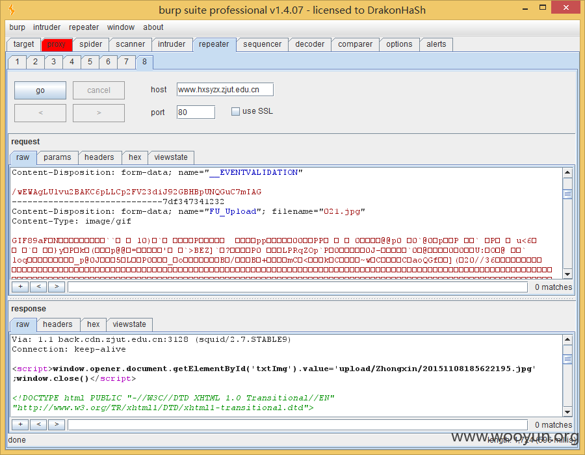
Task: Click the go button to send request
Action: (40, 90)
